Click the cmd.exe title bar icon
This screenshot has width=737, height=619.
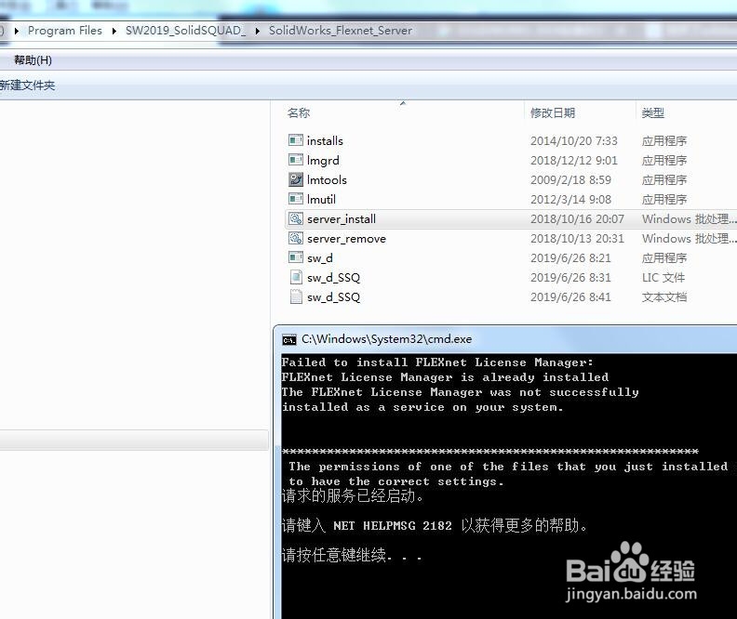[x=289, y=340]
